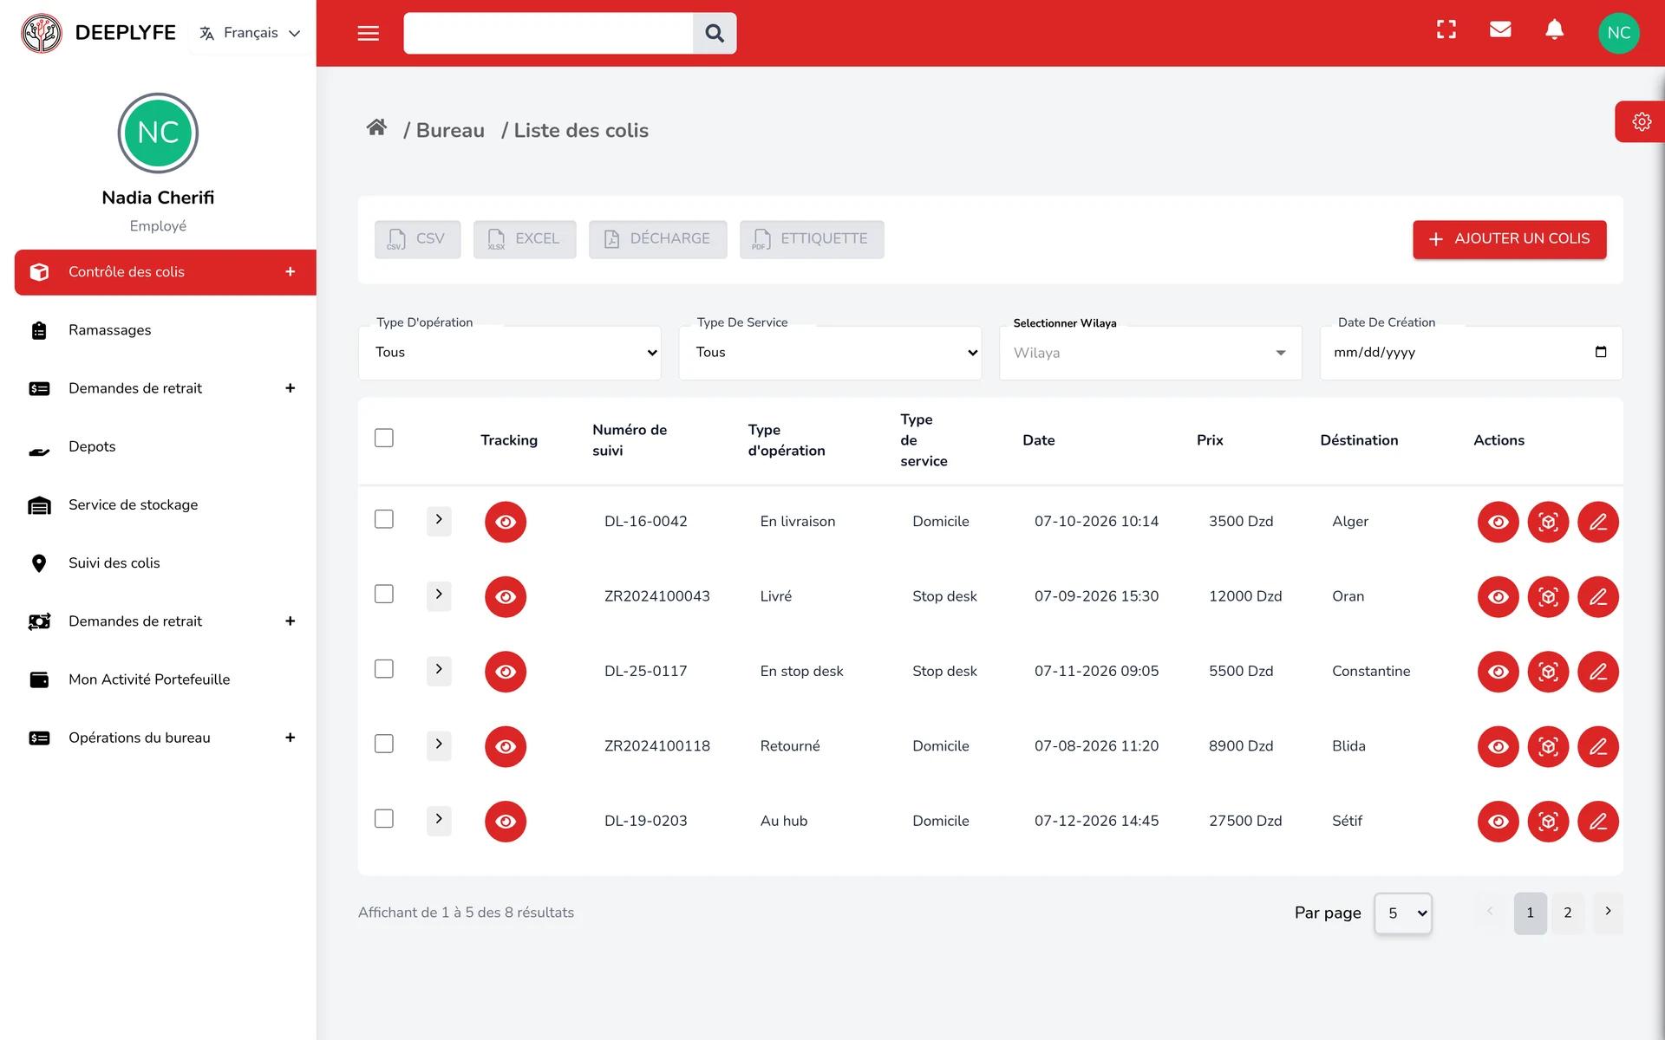View tracking for parcel DL-19-0203
Viewport: 1665px width, 1040px height.
click(x=506, y=822)
